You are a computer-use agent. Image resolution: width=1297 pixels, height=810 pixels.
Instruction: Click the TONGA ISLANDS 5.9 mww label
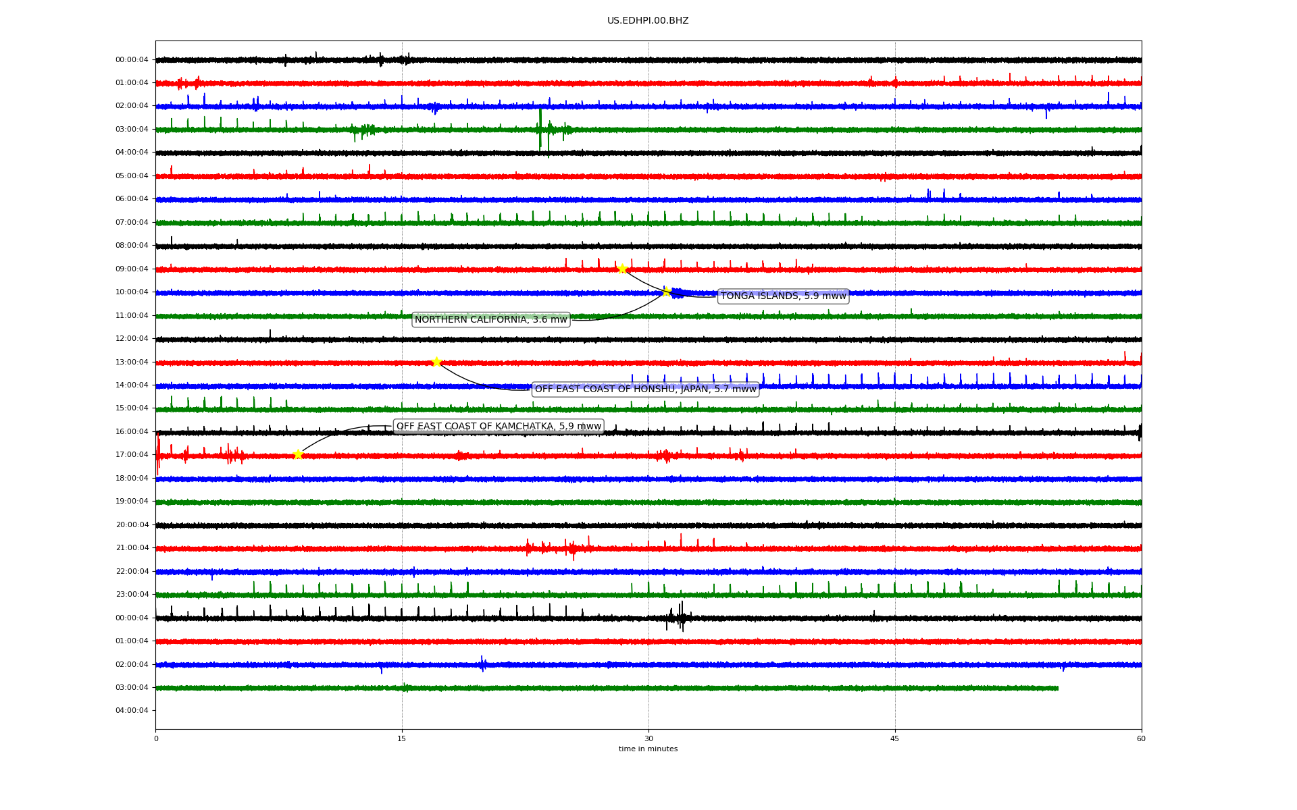coord(783,296)
